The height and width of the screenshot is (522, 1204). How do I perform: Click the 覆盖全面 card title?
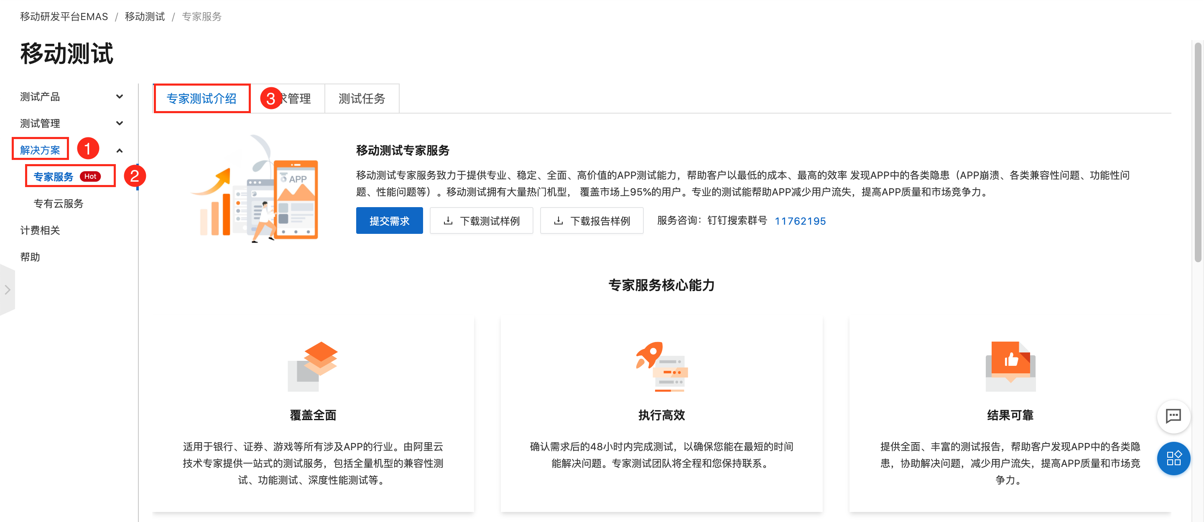coord(313,415)
